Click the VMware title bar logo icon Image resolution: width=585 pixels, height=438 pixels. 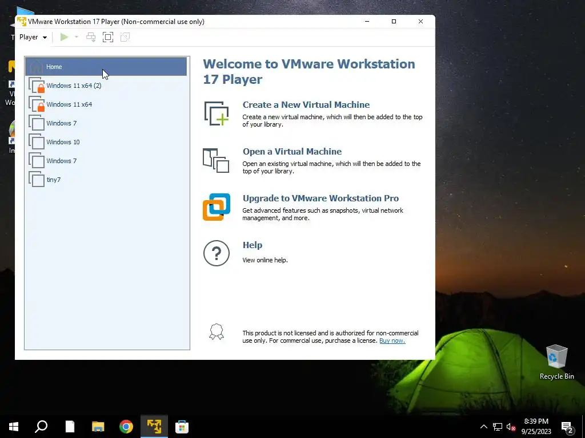pos(22,21)
